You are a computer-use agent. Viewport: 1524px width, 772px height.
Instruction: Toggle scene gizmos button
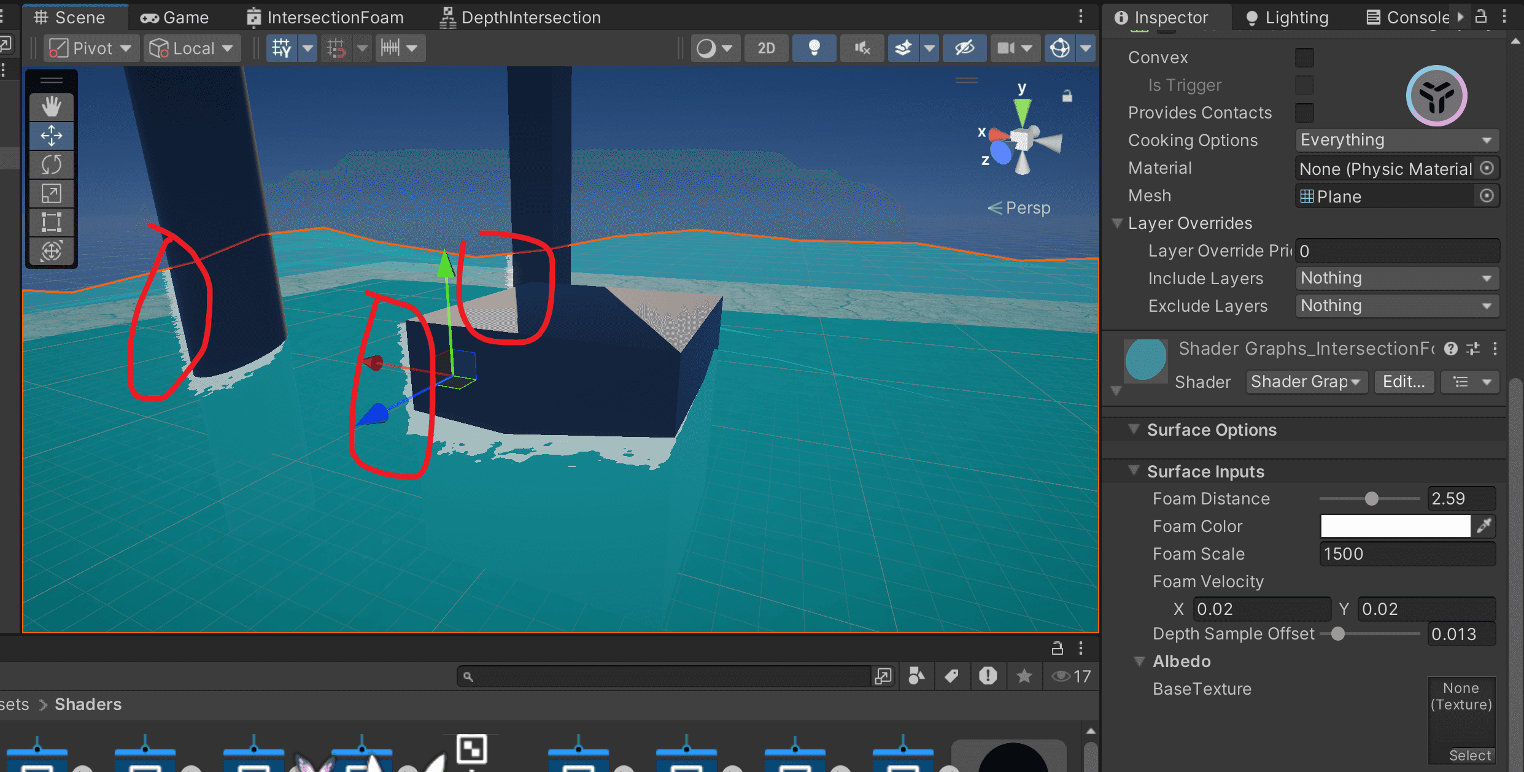tap(1060, 48)
